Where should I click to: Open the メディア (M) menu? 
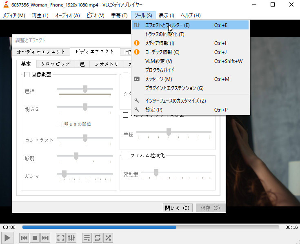(14, 15)
